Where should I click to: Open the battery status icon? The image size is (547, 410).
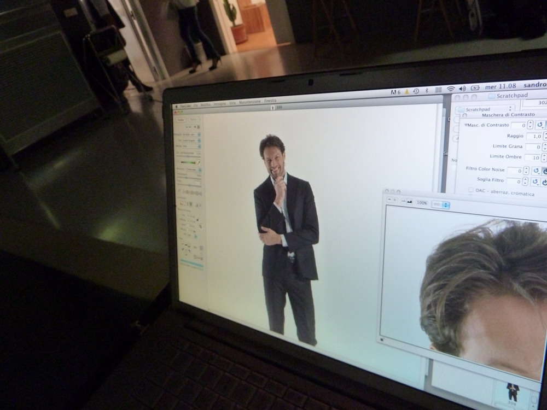[475, 88]
